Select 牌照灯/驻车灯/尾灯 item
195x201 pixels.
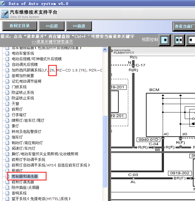coord(28,121)
